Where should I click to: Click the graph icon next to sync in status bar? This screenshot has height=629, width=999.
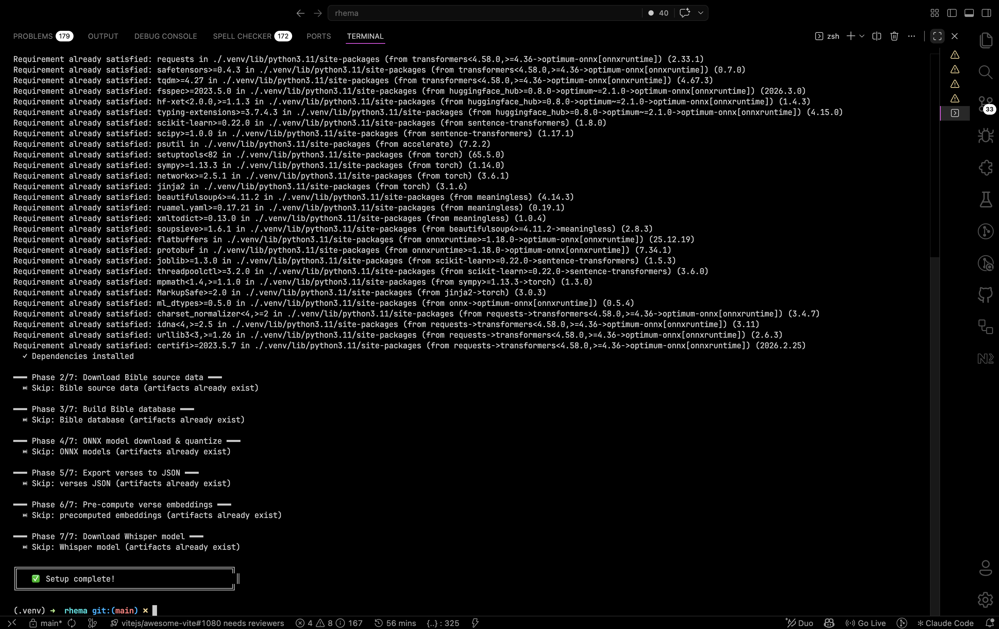pyautogui.click(x=92, y=623)
